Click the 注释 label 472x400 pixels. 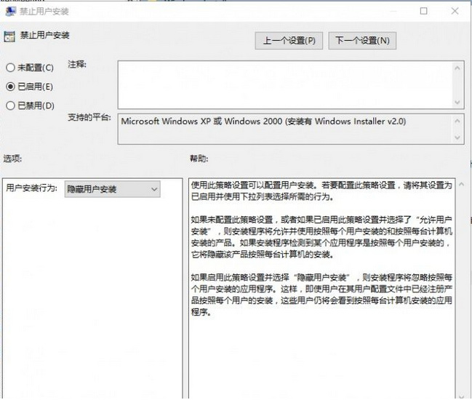coord(77,64)
